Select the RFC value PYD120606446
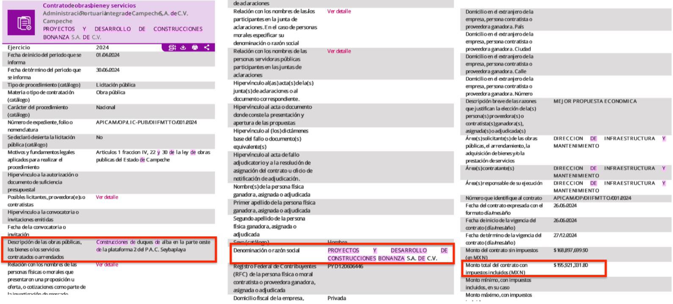This screenshot has width=673, height=304. [345, 266]
